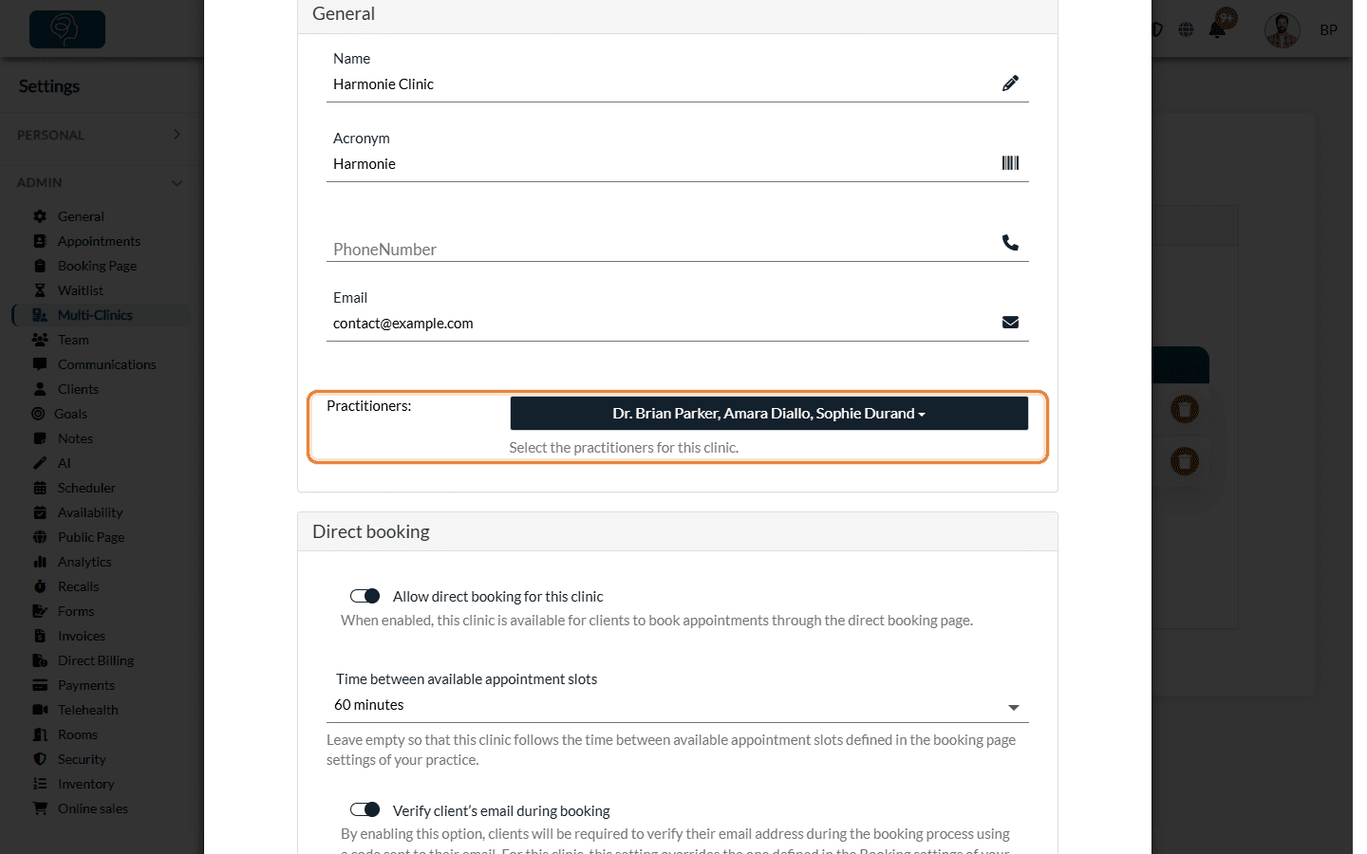The image size is (1367, 854).
Task: Open Forms settings in sidebar
Action: (76, 611)
